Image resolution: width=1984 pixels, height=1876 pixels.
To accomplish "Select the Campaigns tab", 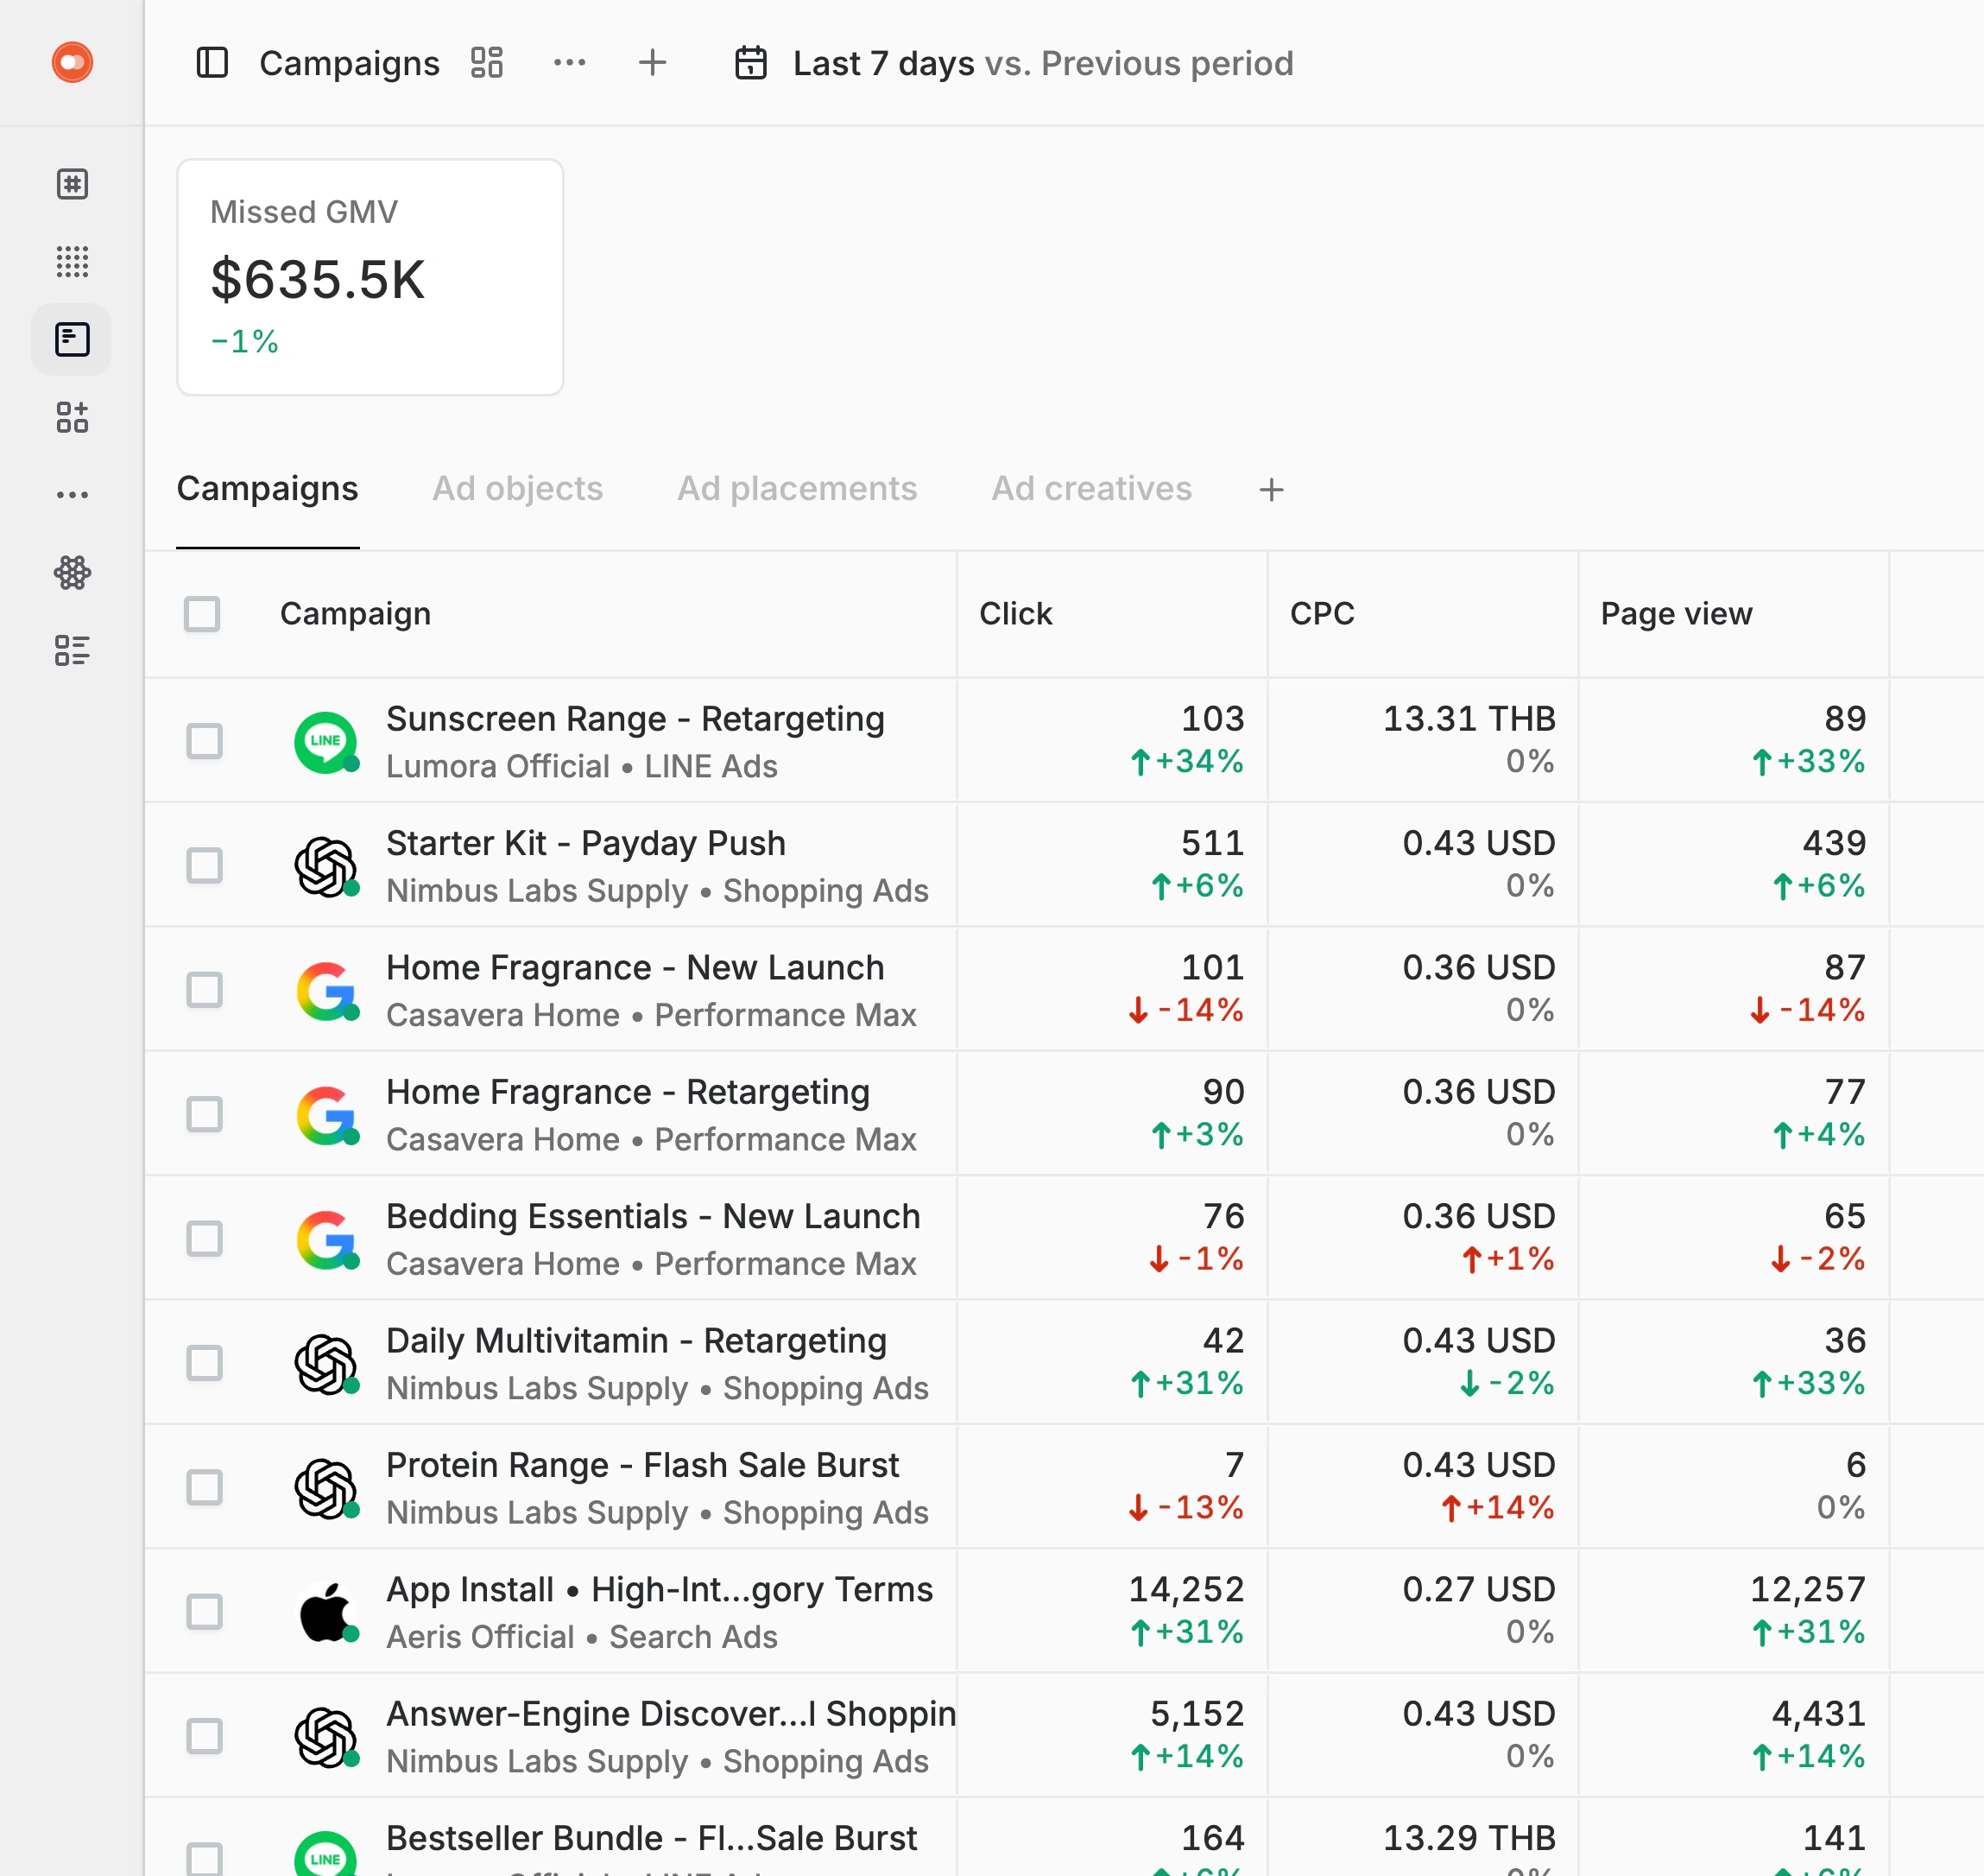I will tap(268, 488).
